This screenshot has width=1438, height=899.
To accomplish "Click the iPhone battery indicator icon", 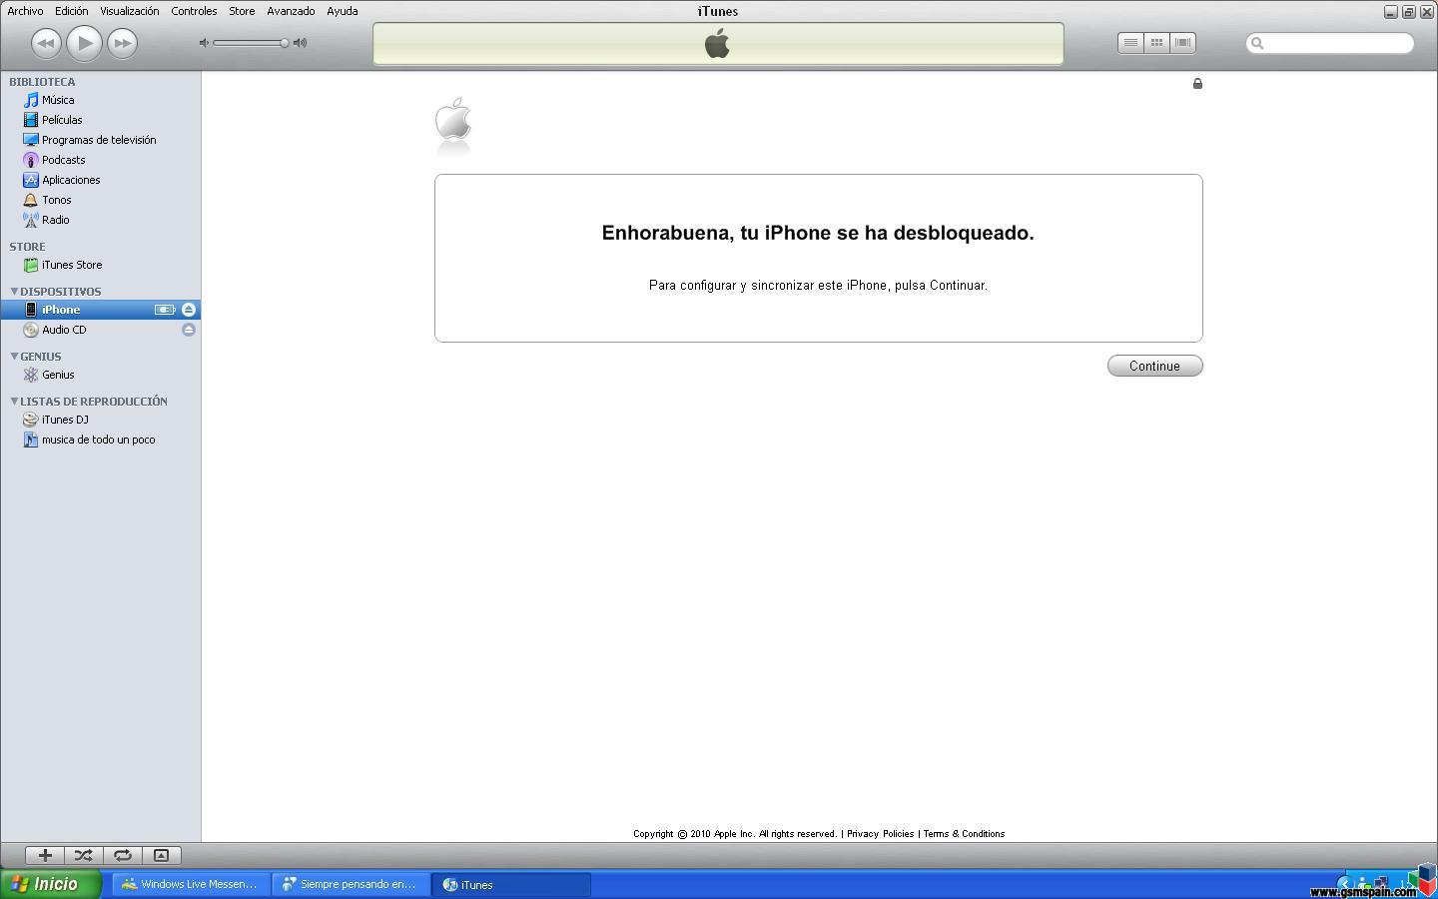I will click(x=165, y=310).
